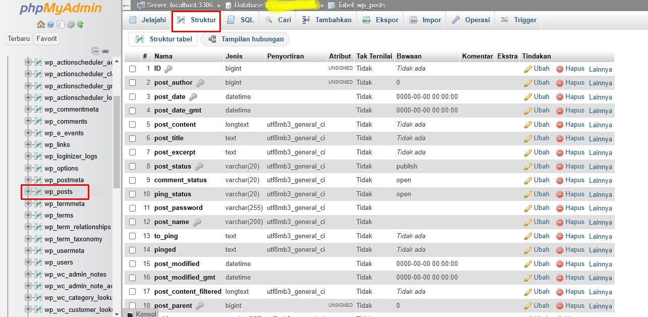648x317 pixels.
Task: Click pencil edit icon for post_status row
Action: point(528,167)
